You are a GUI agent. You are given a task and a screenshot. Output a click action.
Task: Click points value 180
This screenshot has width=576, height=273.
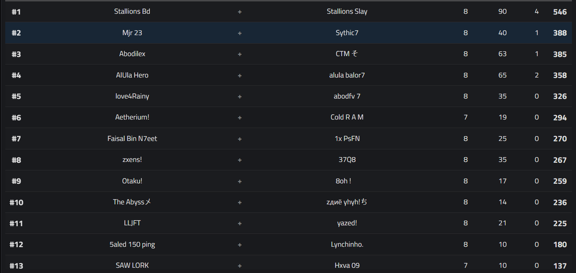(560, 245)
